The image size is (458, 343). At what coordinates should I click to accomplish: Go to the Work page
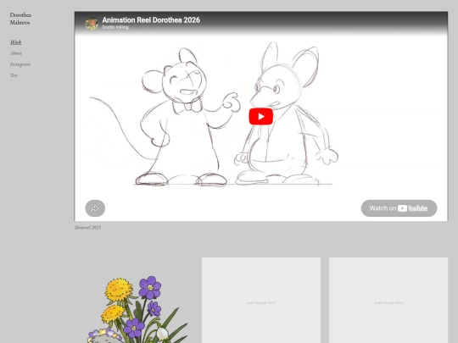pyautogui.click(x=15, y=42)
